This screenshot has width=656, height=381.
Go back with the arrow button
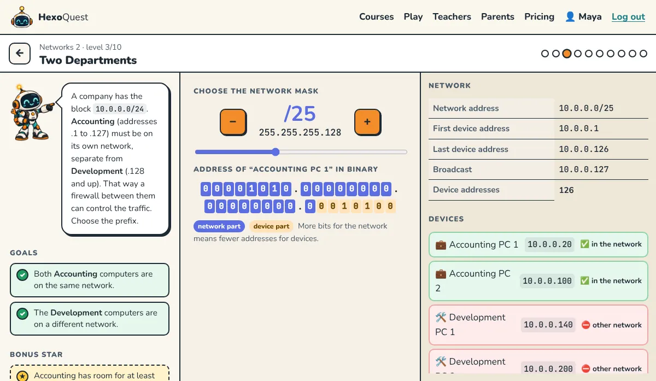tap(20, 54)
